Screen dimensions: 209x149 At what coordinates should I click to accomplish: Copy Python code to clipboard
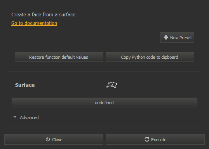150,57
